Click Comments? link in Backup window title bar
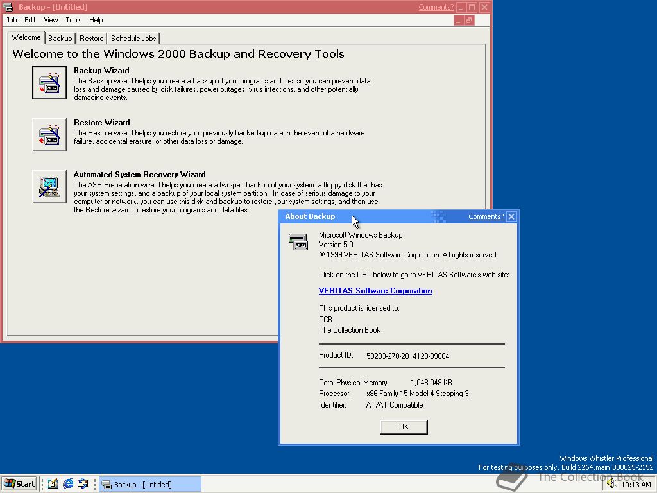 436,7
